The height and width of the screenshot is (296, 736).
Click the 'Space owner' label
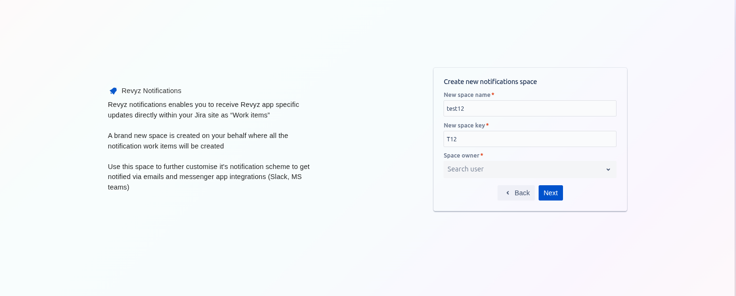point(461,156)
